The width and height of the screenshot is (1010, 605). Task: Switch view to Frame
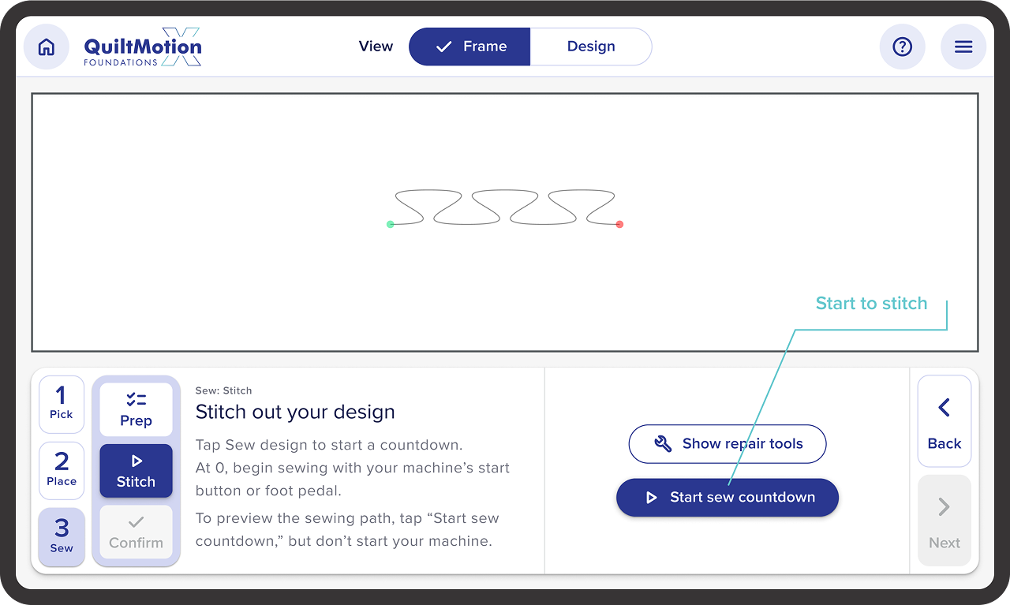tap(469, 47)
